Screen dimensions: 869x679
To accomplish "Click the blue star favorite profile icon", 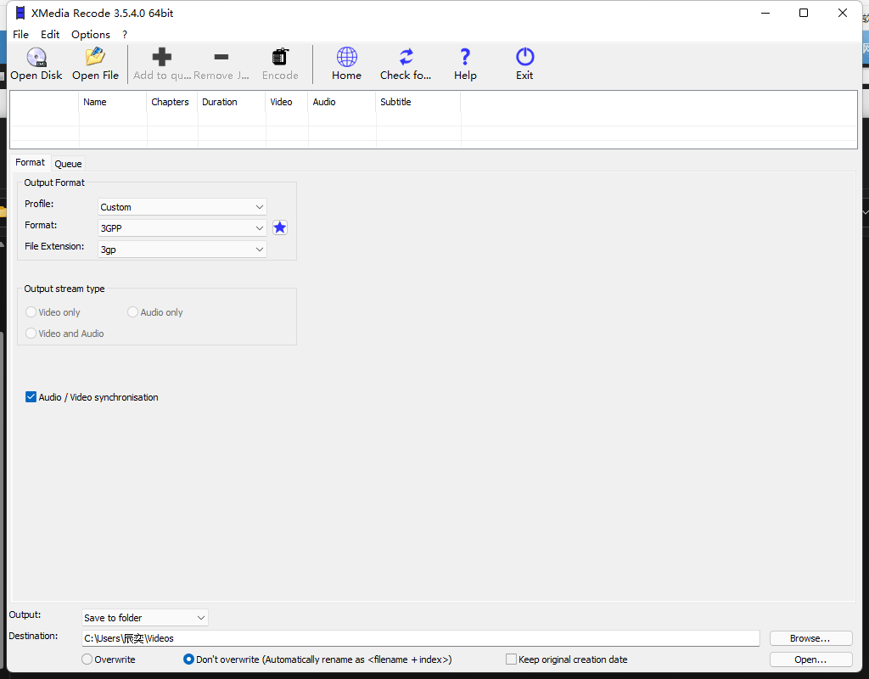I will pos(280,227).
